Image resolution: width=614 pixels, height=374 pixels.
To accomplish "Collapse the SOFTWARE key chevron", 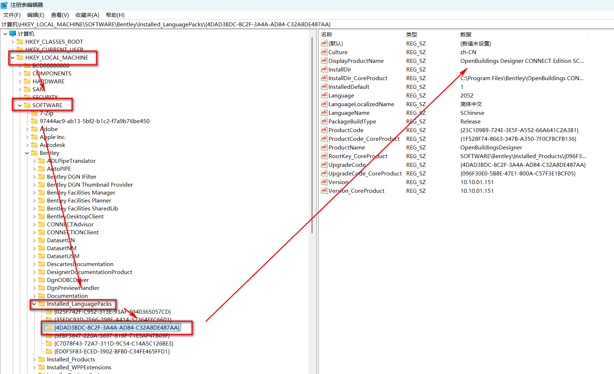I will 20,105.
